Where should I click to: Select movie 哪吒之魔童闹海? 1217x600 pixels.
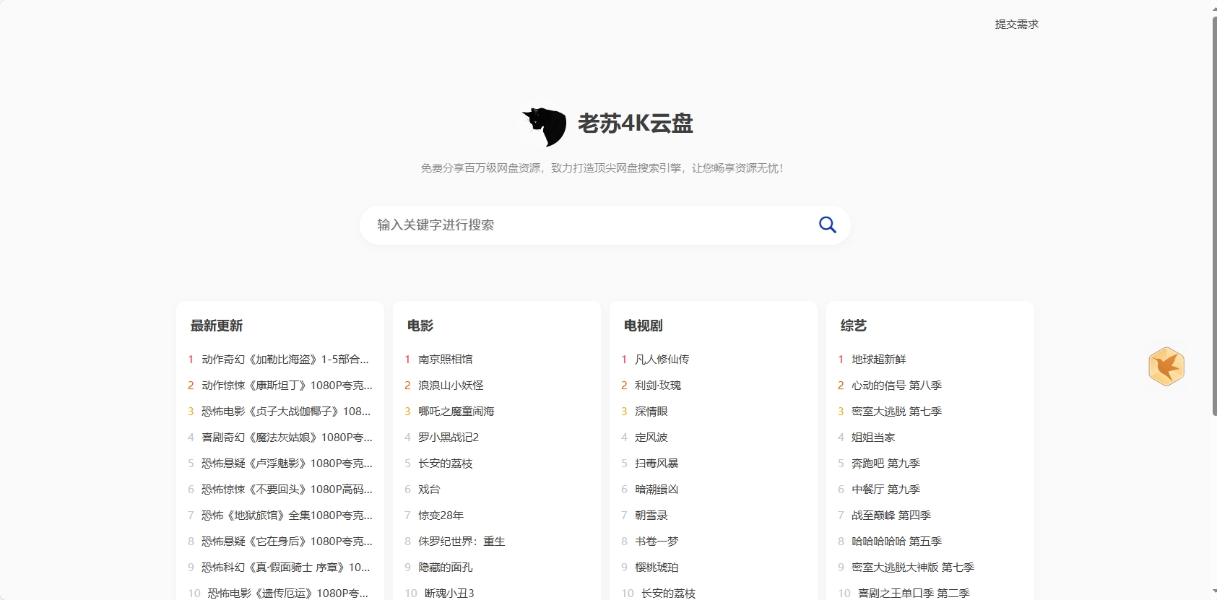456,411
